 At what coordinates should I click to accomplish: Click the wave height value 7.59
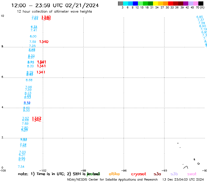(x=33, y=42)
